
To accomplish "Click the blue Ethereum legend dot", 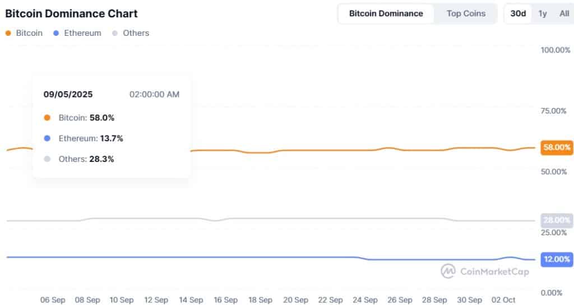I will [x=57, y=33].
